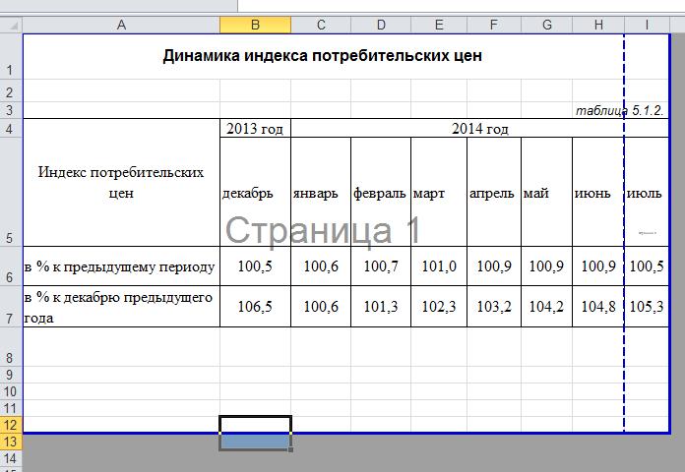Select cell containing 101,0 for март
The width and height of the screenshot is (685, 472).
click(438, 266)
